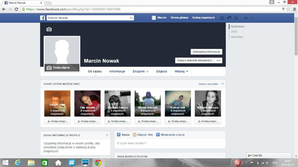Click Dodaj zdjęcie on profile picture
Viewport: 298px width, 167px height.
(62, 68)
